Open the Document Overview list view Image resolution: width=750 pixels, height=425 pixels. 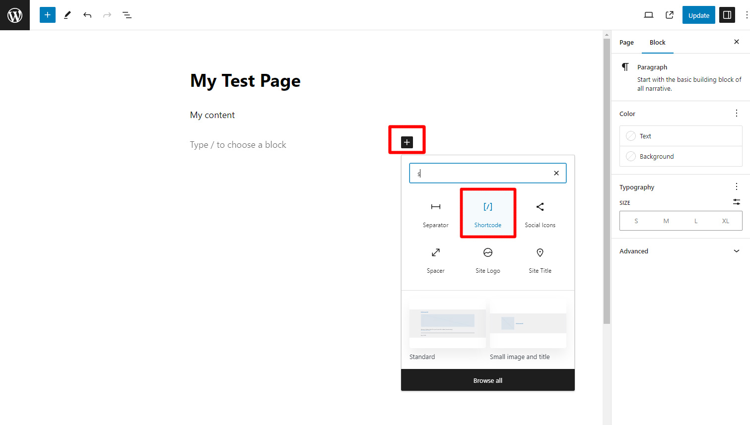point(127,15)
